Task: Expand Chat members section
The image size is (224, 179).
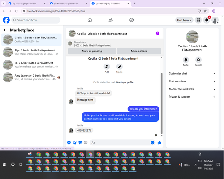Action: point(192,81)
